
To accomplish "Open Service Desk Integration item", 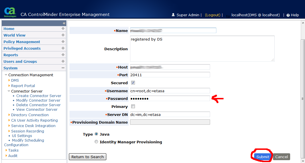I will pyautogui.click(x=33, y=126).
